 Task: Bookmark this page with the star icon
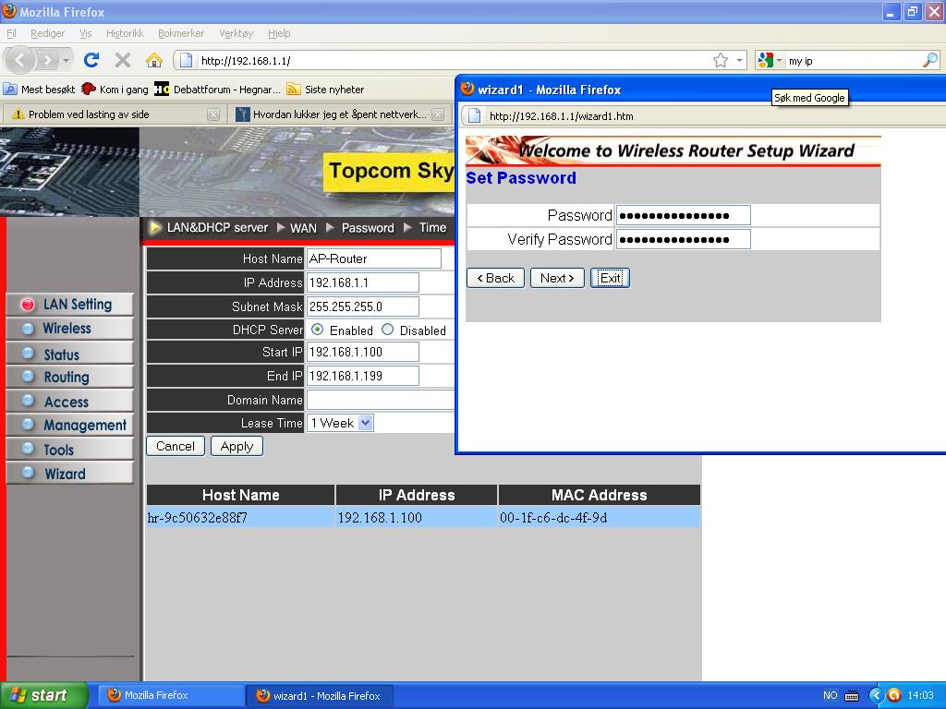point(720,60)
